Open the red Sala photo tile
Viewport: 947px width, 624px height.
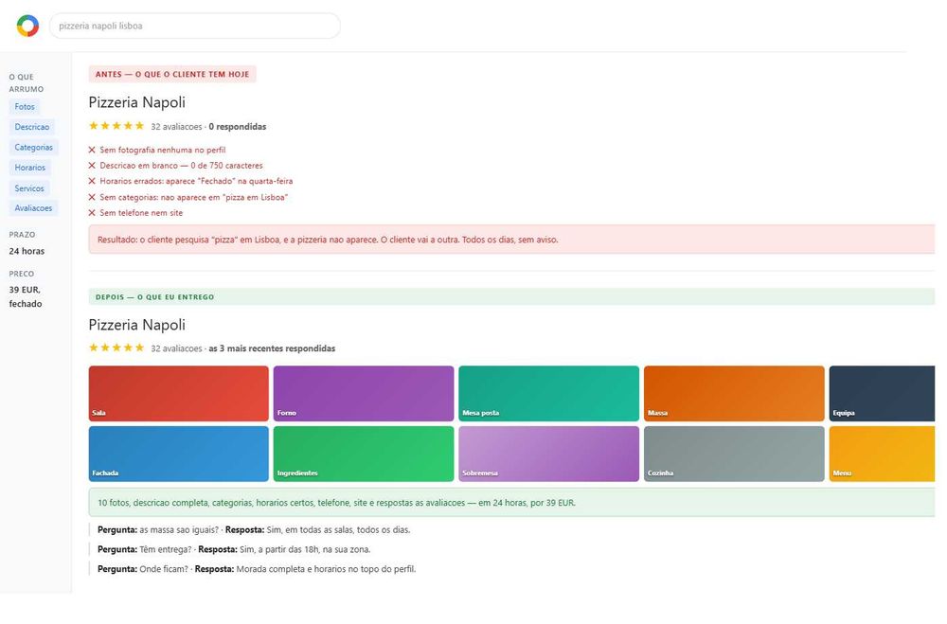coord(179,393)
